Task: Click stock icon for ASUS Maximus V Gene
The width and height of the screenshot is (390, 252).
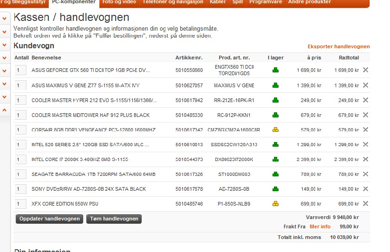Action: pyautogui.click(x=276, y=85)
